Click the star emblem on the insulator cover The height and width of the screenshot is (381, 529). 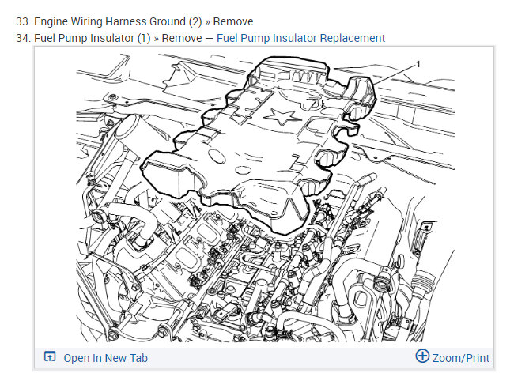tap(282, 117)
